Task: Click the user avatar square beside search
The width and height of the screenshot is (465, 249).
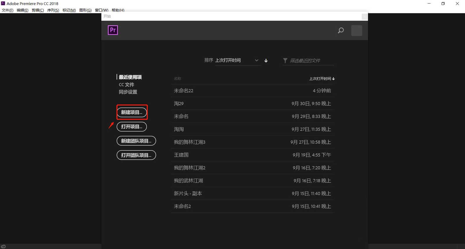Action: point(357,31)
